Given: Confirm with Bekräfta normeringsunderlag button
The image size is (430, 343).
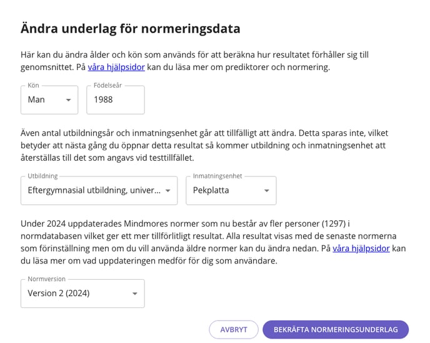Looking at the screenshot, I should (336, 329).
